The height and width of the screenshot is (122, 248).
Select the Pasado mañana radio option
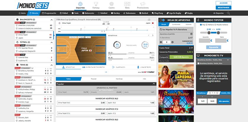point(215,25)
